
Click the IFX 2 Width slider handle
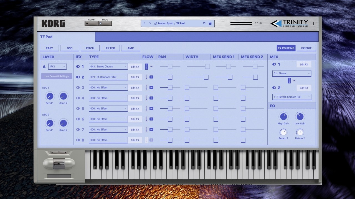tap(206, 77)
